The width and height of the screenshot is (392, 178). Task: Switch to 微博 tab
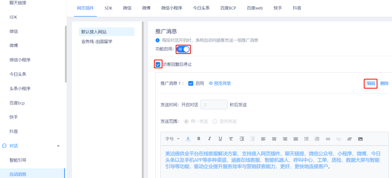pos(146,8)
